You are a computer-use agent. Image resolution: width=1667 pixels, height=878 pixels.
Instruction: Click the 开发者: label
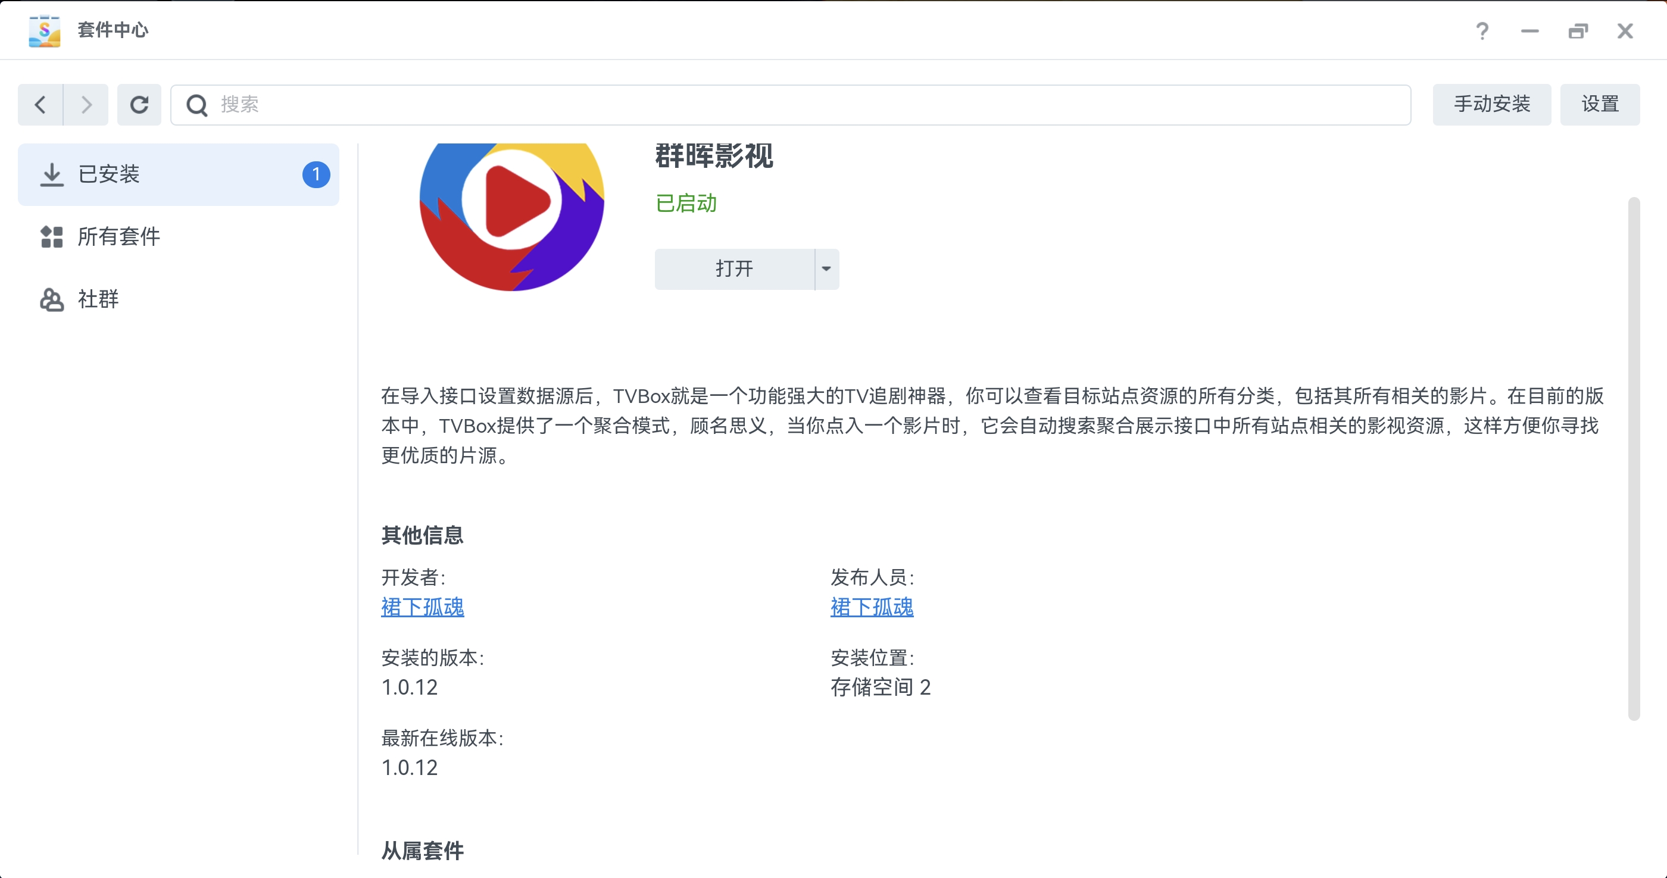[x=414, y=577]
